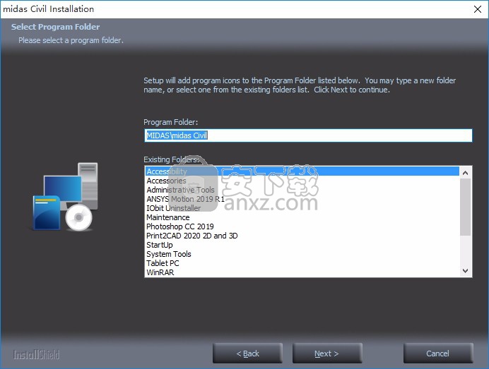Cancel the midas Civil installation
Image resolution: width=489 pixels, height=369 pixels.
(437, 353)
